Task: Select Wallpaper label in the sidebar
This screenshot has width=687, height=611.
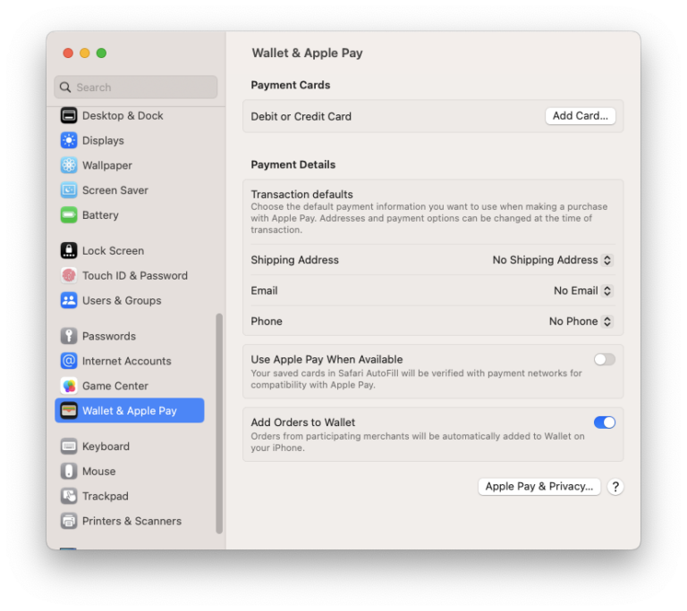Action: (107, 165)
